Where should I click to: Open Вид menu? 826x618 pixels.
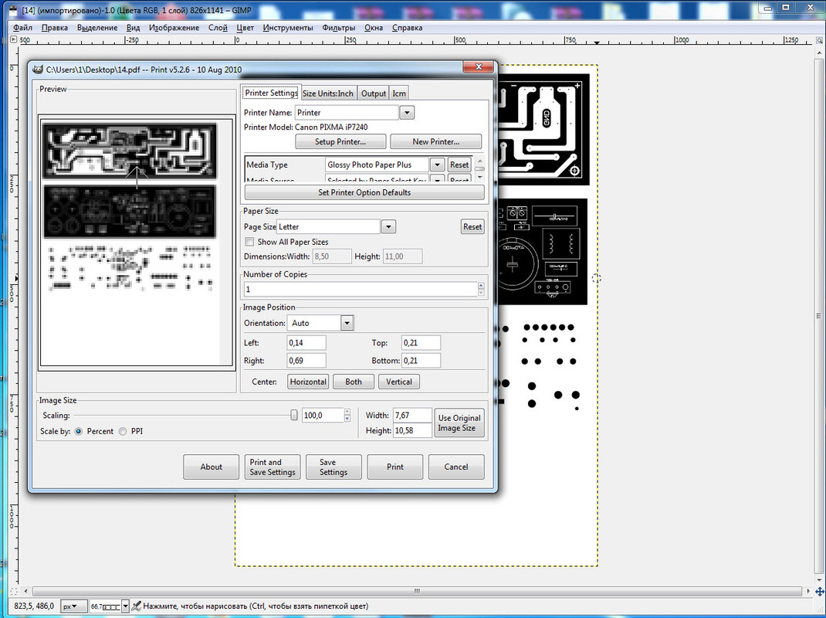click(134, 27)
